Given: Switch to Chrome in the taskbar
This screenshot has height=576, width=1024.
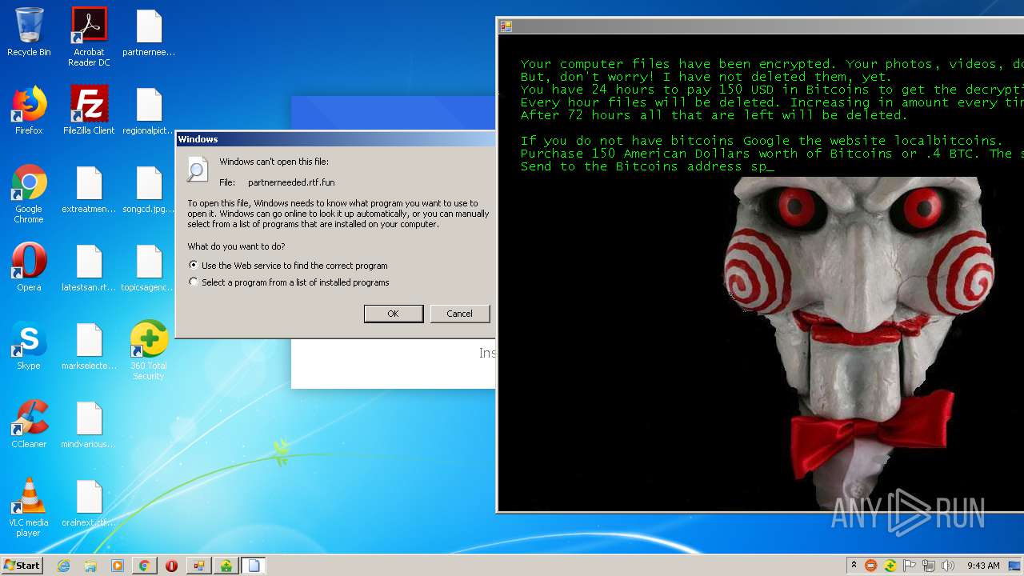Looking at the screenshot, I should 145,566.
